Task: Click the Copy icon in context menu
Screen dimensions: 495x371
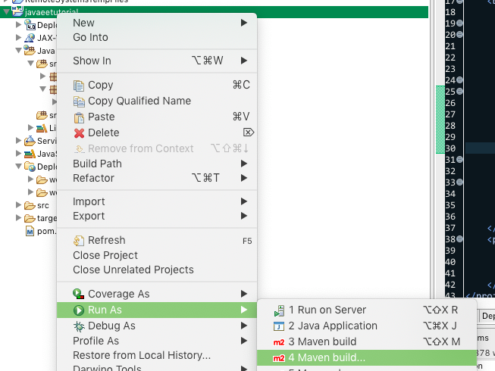Action: pyautogui.click(x=79, y=86)
